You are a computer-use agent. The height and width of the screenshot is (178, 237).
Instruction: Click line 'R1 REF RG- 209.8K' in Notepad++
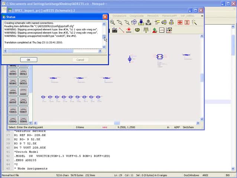pyautogui.click(x=30, y=135)
